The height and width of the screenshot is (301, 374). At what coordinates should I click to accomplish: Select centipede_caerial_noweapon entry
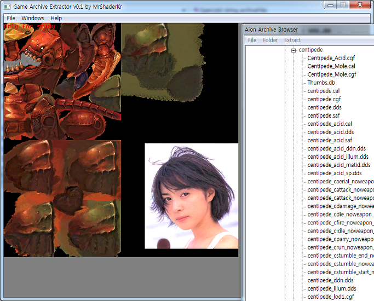(341, 182)
